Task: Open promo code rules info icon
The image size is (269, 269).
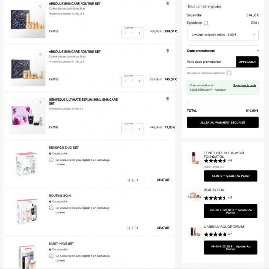Action: coord(229,73)
